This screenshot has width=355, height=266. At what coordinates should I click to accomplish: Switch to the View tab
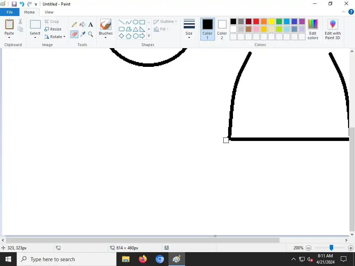click(x=49, y=12)
